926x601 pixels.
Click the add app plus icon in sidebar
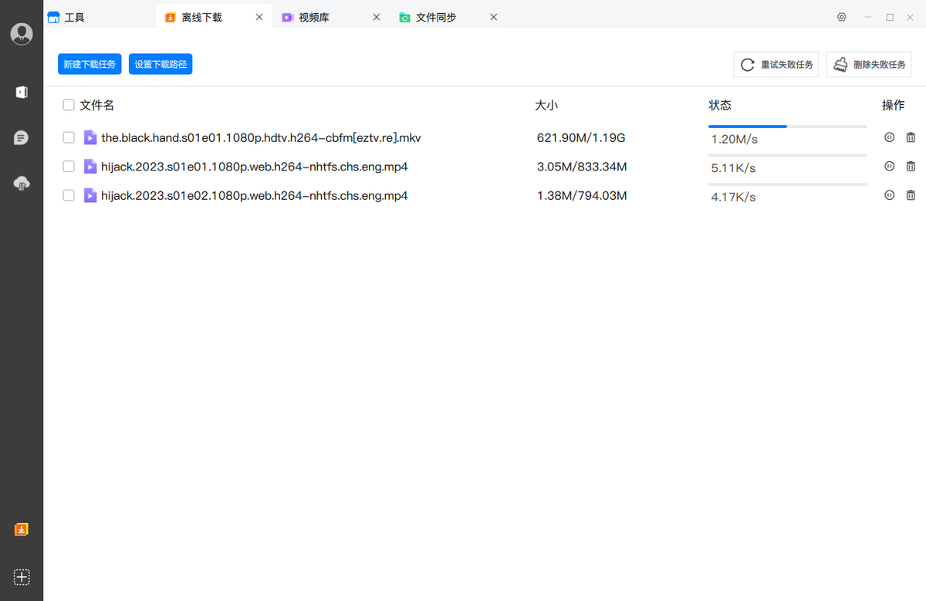pyautogui.click(x=22, y=576)
